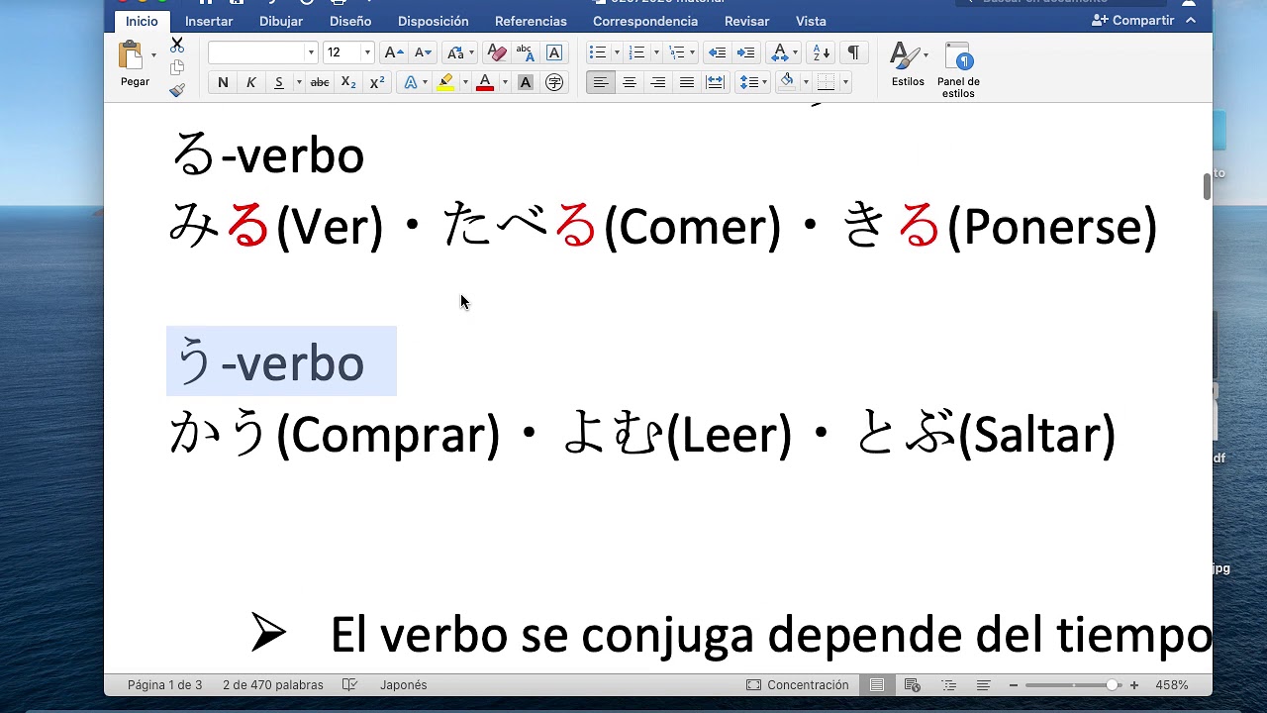Switch to the Disposición tab

tap(434, 21)
